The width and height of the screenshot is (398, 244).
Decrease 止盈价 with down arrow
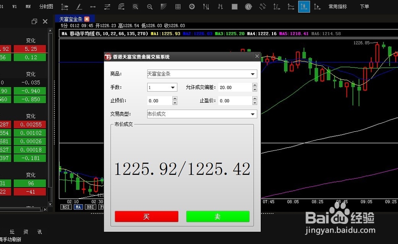pos(255,103)
